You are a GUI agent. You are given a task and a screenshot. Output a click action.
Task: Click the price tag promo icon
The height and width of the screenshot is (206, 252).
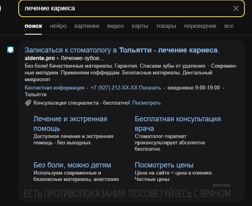[28, 103]
